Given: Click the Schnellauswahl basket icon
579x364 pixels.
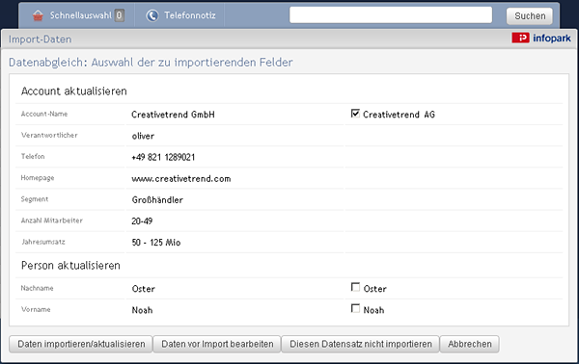Looking at the screenshot, I should click(x=38, y=15).
